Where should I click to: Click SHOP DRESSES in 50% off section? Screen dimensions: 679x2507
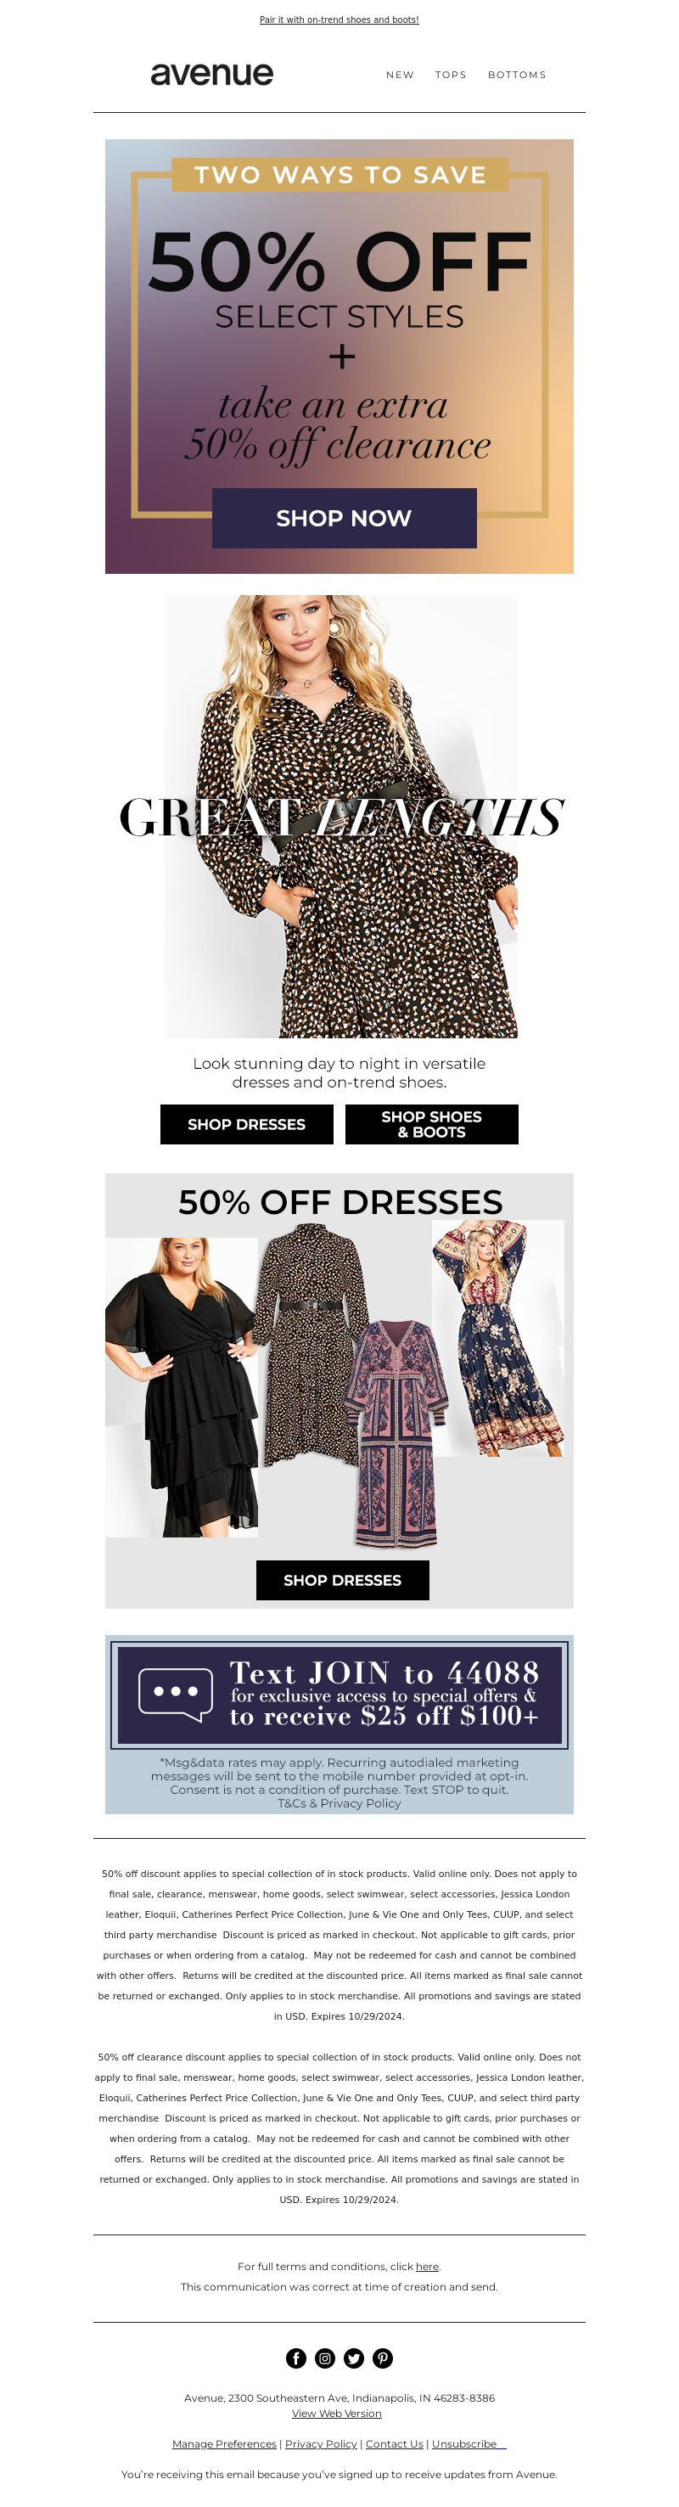(x=342, y=1580)
